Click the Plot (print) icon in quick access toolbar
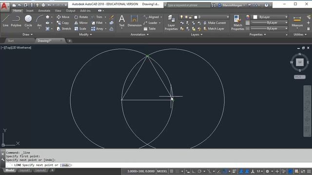Viewport: 312px width, 175px height. (x=43, y=5)
